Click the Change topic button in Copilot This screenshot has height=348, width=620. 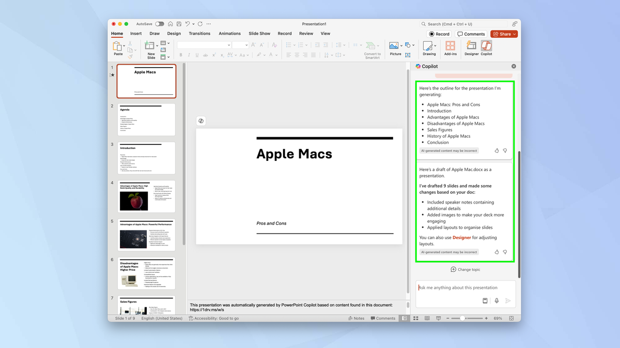[x=465, y=269]
